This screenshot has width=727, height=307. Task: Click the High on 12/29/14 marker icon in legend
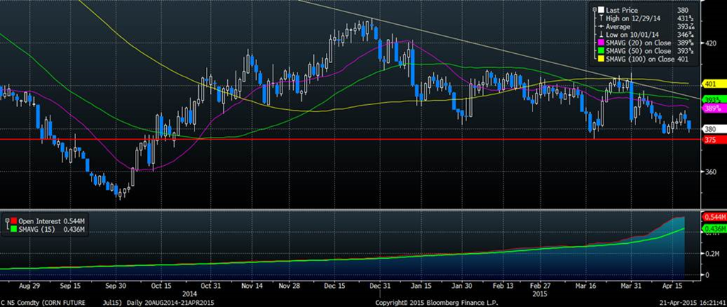point(601,17)
